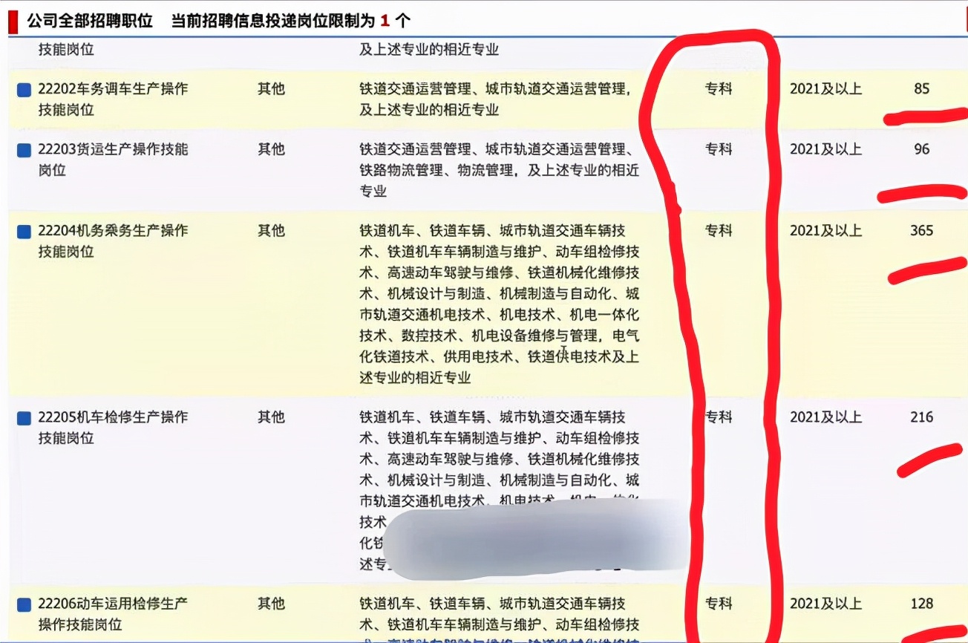Click 专科 in the 22202 row

(719, 88)
